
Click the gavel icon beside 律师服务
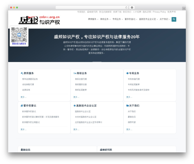22,73
